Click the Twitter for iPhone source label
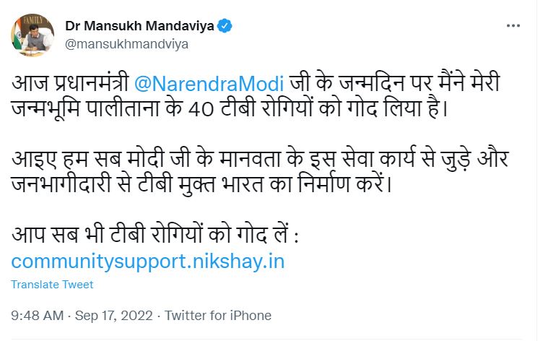543x341 pixels. (x=218, y=316)
